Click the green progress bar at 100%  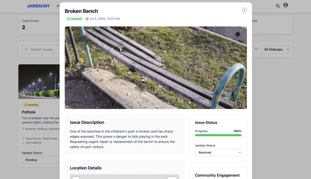(218, 135)
